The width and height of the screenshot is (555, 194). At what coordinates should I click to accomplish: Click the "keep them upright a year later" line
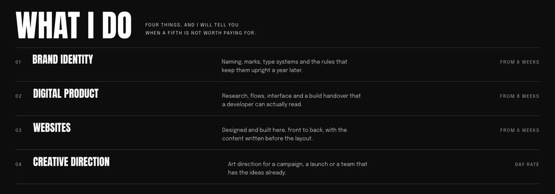(x=262, y=71)
